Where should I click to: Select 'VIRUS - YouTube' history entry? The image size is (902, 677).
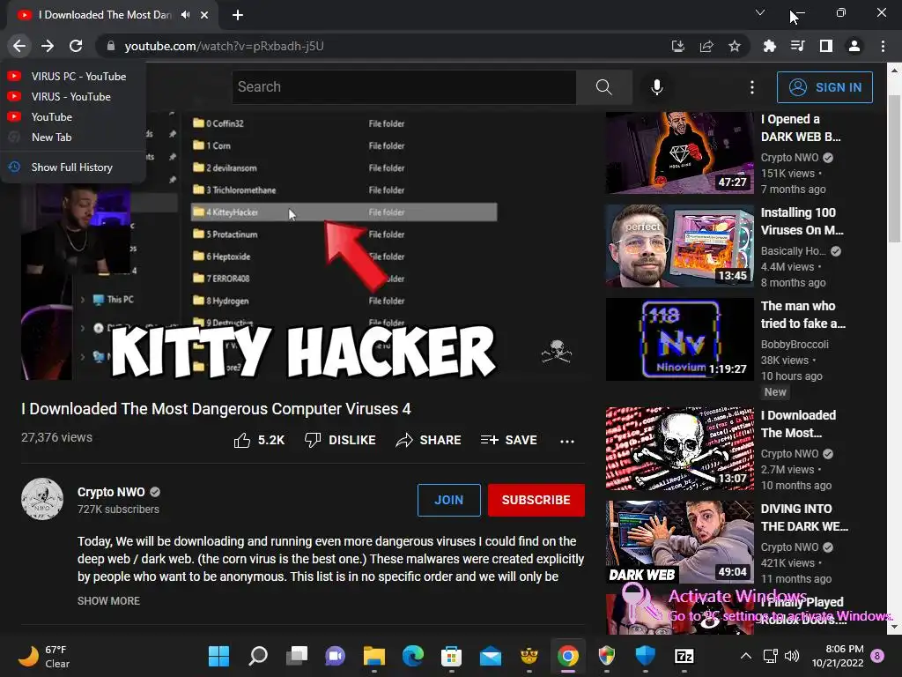pyautogui.click(x=72, y=97)
